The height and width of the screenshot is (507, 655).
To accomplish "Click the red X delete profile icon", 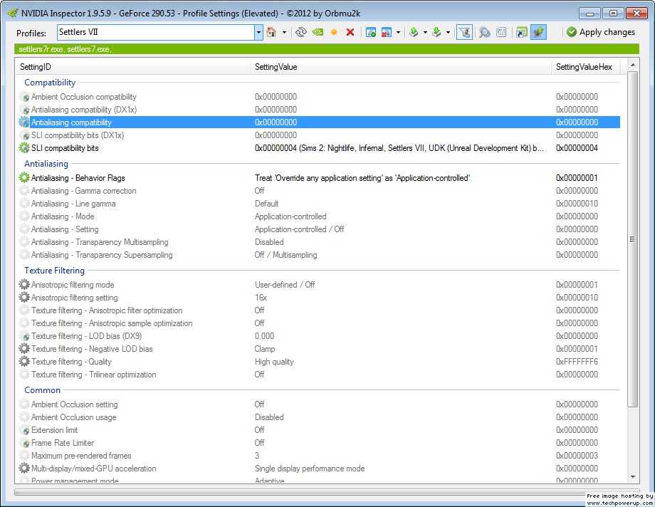I will pos(350,32).
